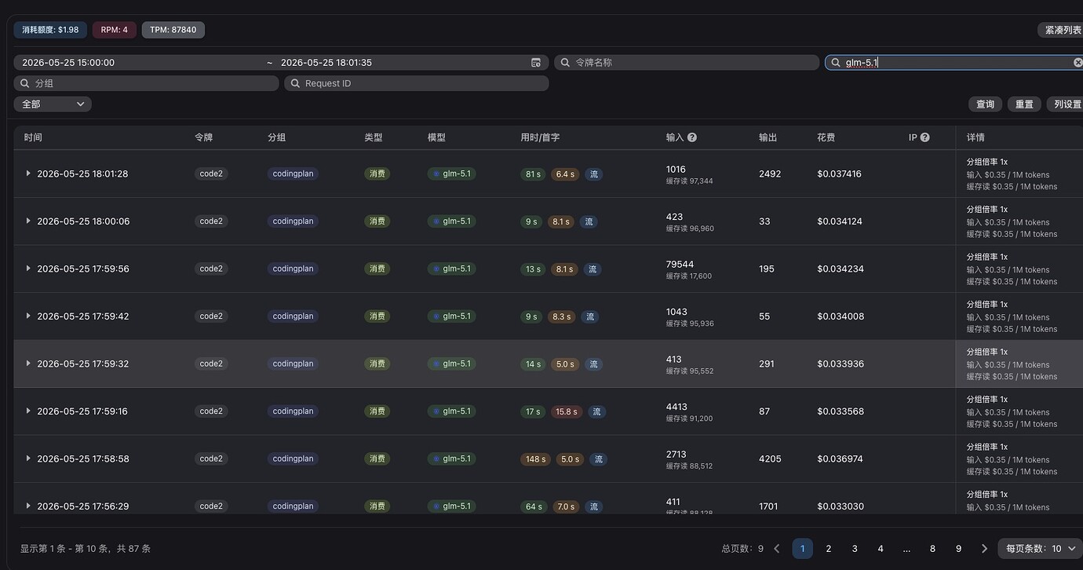1083x570 pixels.
Task: Click help icon beside IP column header
Action: click(924, 137)
